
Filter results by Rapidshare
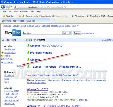click(x=10, y=49)
